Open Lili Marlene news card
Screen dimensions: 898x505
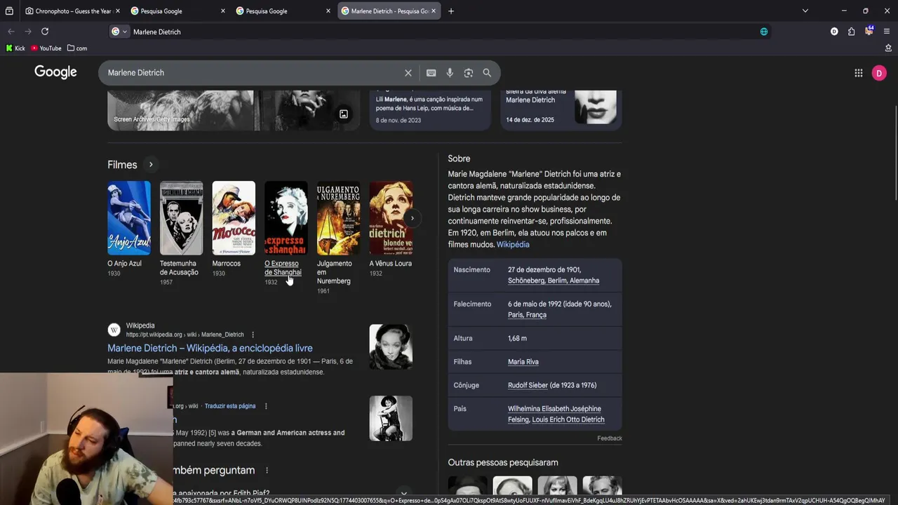point(430,109)
